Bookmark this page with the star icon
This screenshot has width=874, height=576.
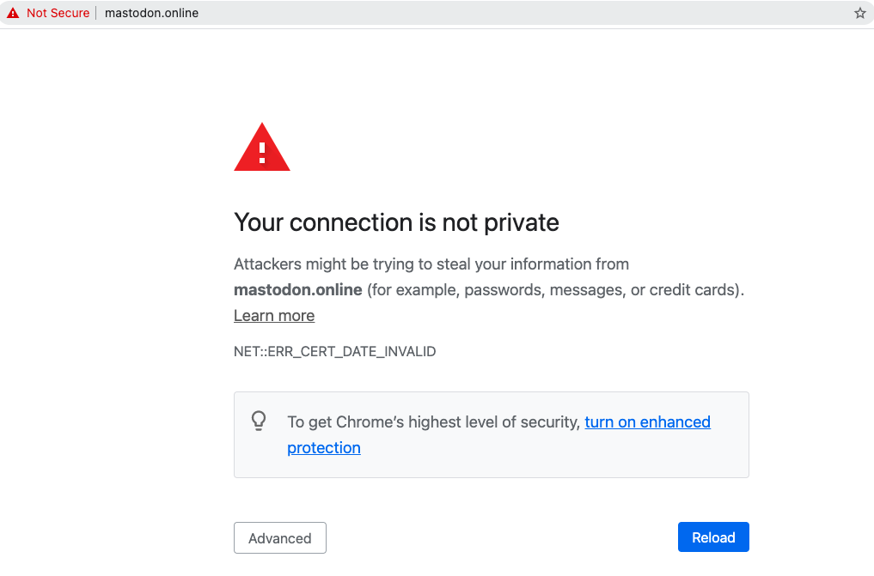pos(859,13)
